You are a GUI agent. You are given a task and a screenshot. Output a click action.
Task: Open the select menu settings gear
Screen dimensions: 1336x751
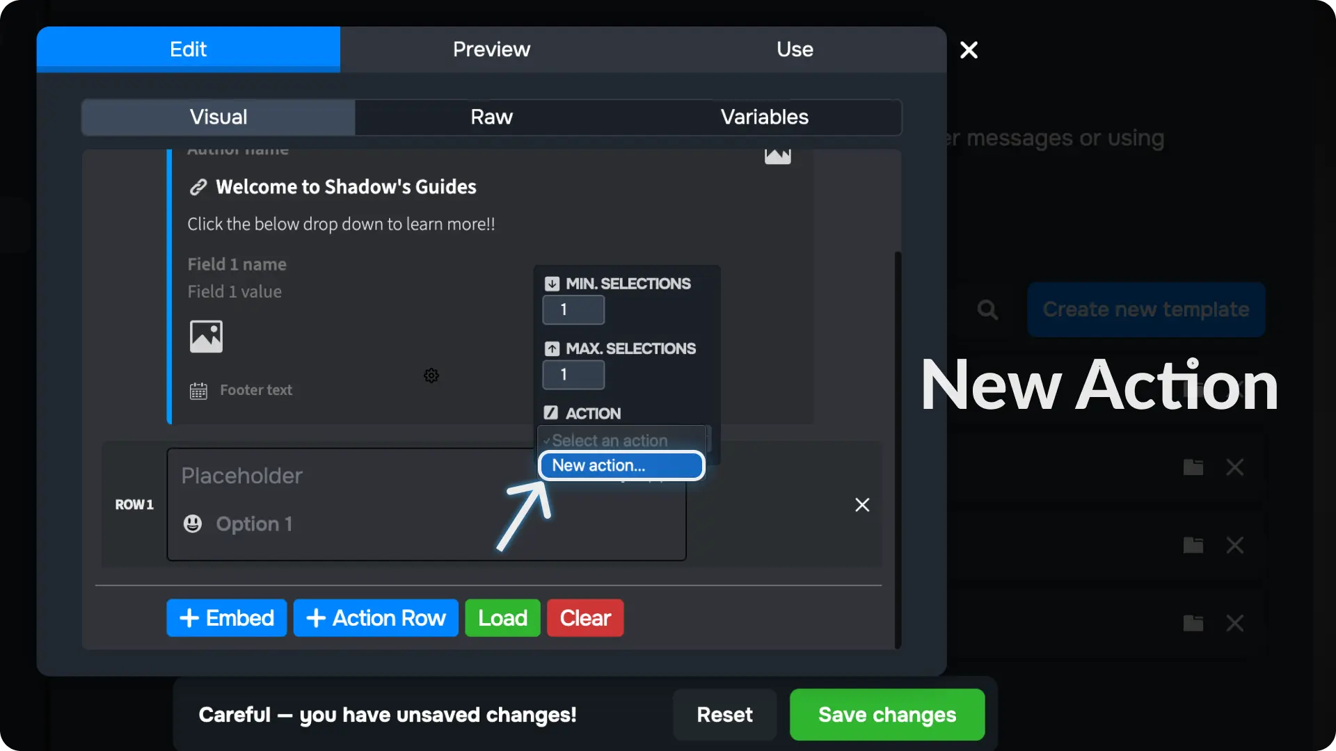(x=431, y=375)
